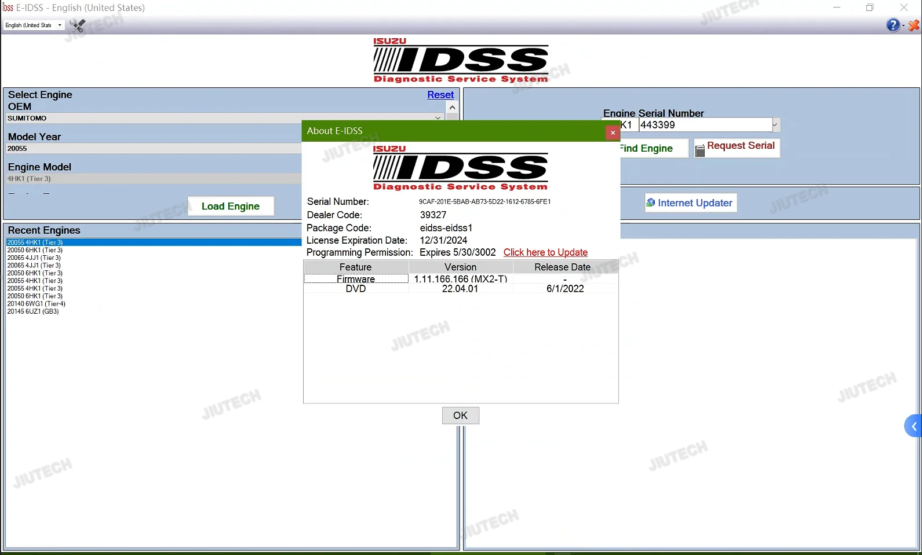Image resolution: width=922 pixels, height=555 pixels.
Task: Expand the Engine Serial Number dropdown arrow
Action: click(x=777, y=125)
